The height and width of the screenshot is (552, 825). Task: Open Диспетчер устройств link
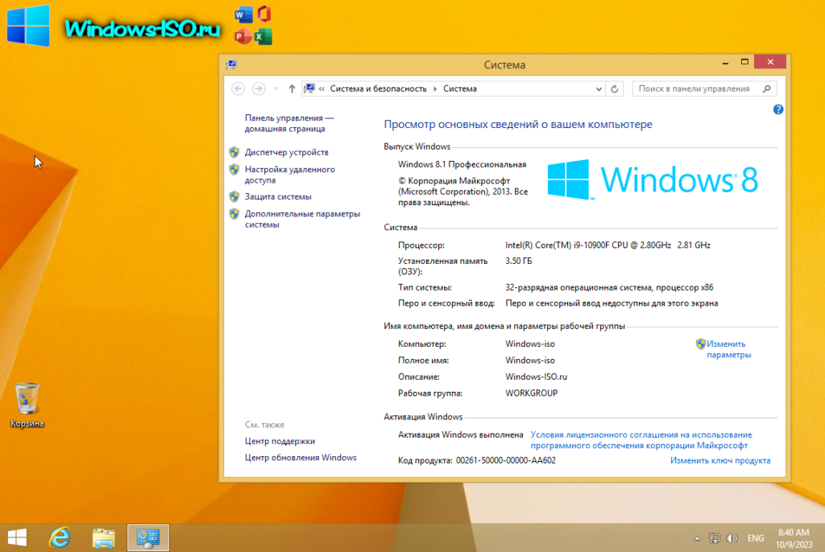click(286, 152)
